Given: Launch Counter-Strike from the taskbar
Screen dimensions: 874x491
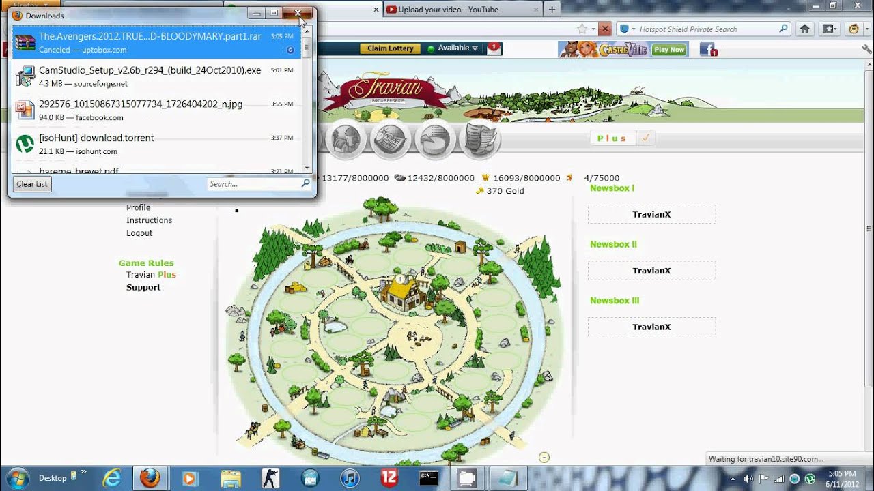Looking at the screenshot, I should tap(270, 478).
